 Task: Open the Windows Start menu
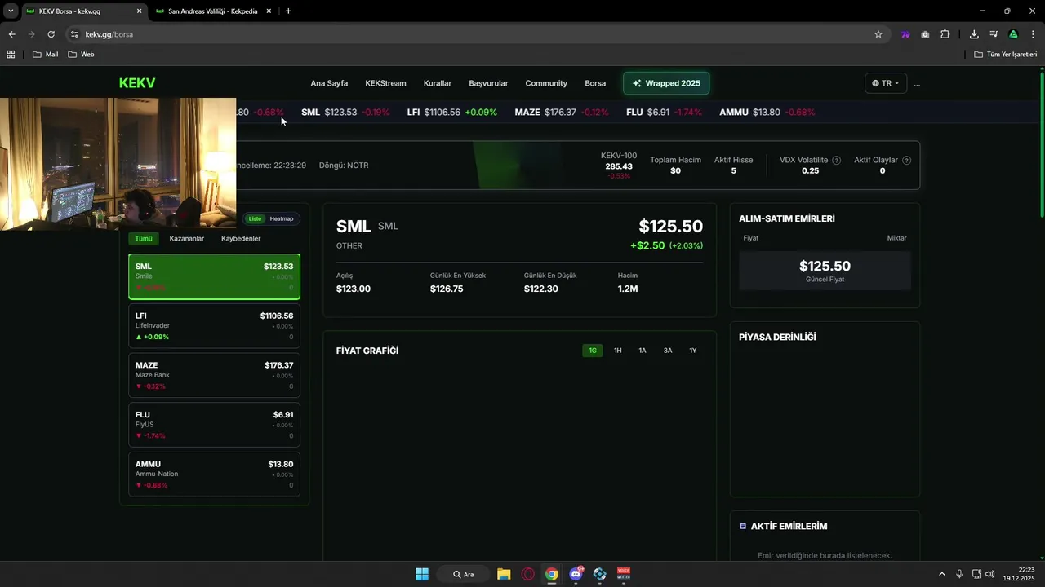[422, 574]
